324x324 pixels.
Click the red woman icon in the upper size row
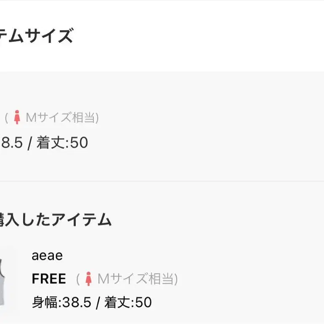tap(17, 117)
